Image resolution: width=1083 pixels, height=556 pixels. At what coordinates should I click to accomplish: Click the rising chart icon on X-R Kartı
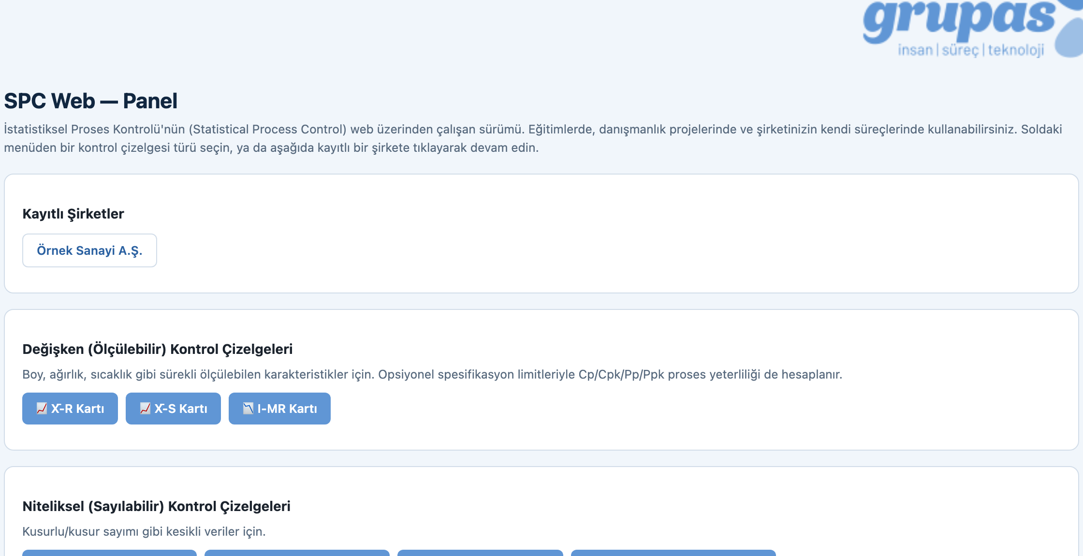tap(42, 409)
